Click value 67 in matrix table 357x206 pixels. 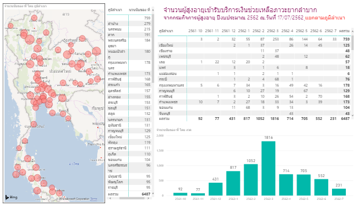pos(305,91)
